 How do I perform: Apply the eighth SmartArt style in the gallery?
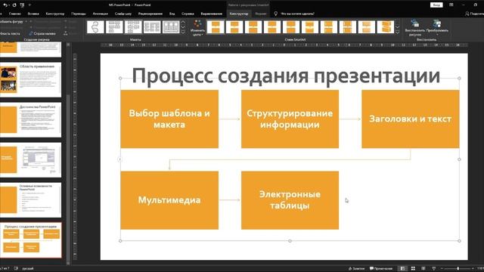347,27
